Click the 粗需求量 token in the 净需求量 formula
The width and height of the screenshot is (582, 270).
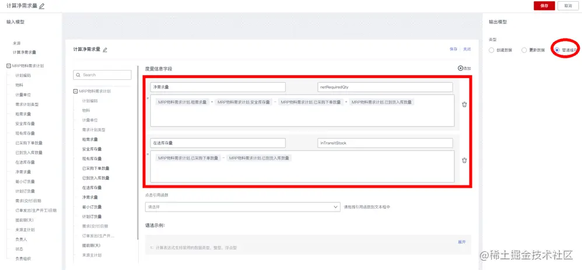[x=183, y=102]
